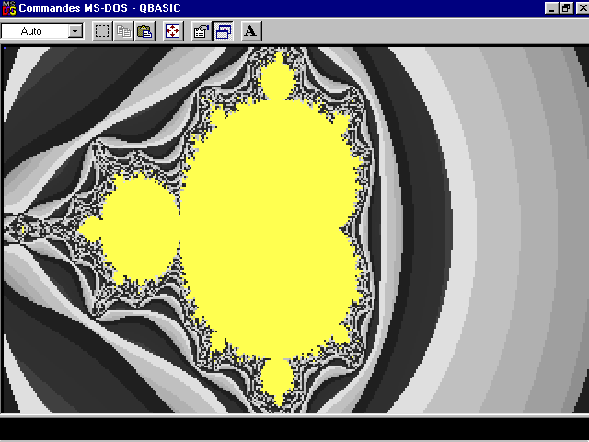Open the Properties toolbar icon

click(x=202, y=31)
